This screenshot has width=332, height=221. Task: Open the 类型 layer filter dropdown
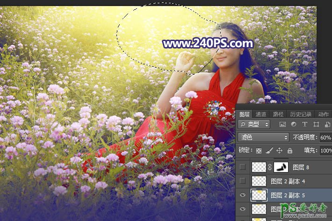[x=254, y=124]
